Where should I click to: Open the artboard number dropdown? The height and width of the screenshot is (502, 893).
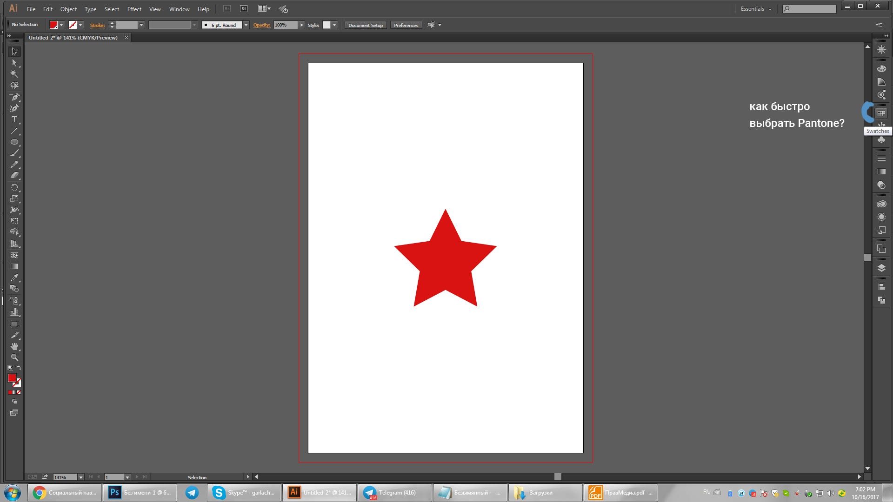click(127, 477)
